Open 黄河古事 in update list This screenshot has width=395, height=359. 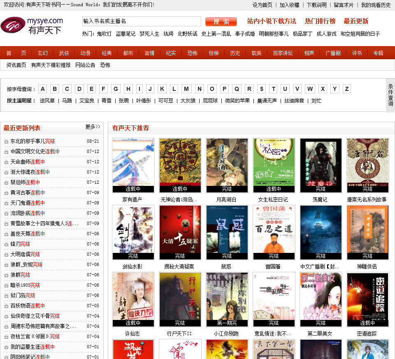20,192
